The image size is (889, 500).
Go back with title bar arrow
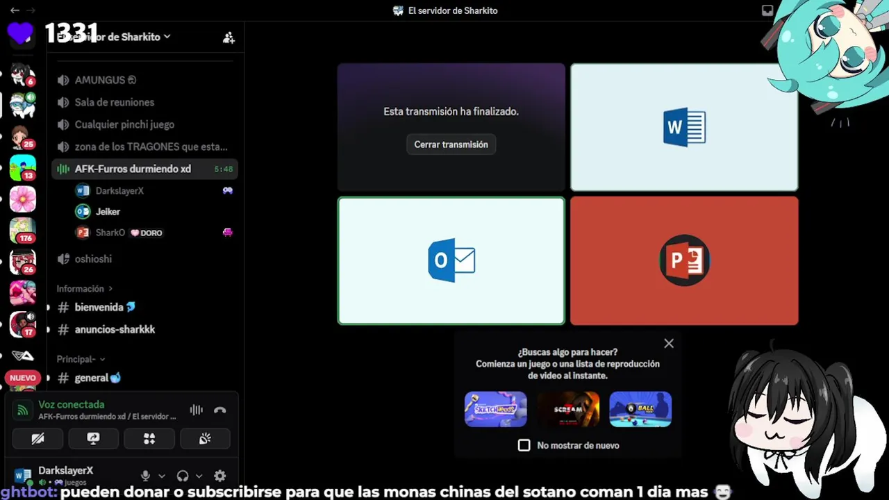[x=15, y=10]
